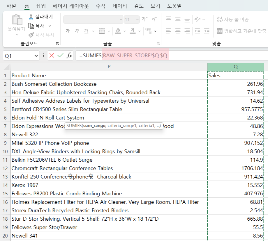268x241 pixels.
Task: Switch to the 수식 (Formulas) tab
Action: pos(100,6)
